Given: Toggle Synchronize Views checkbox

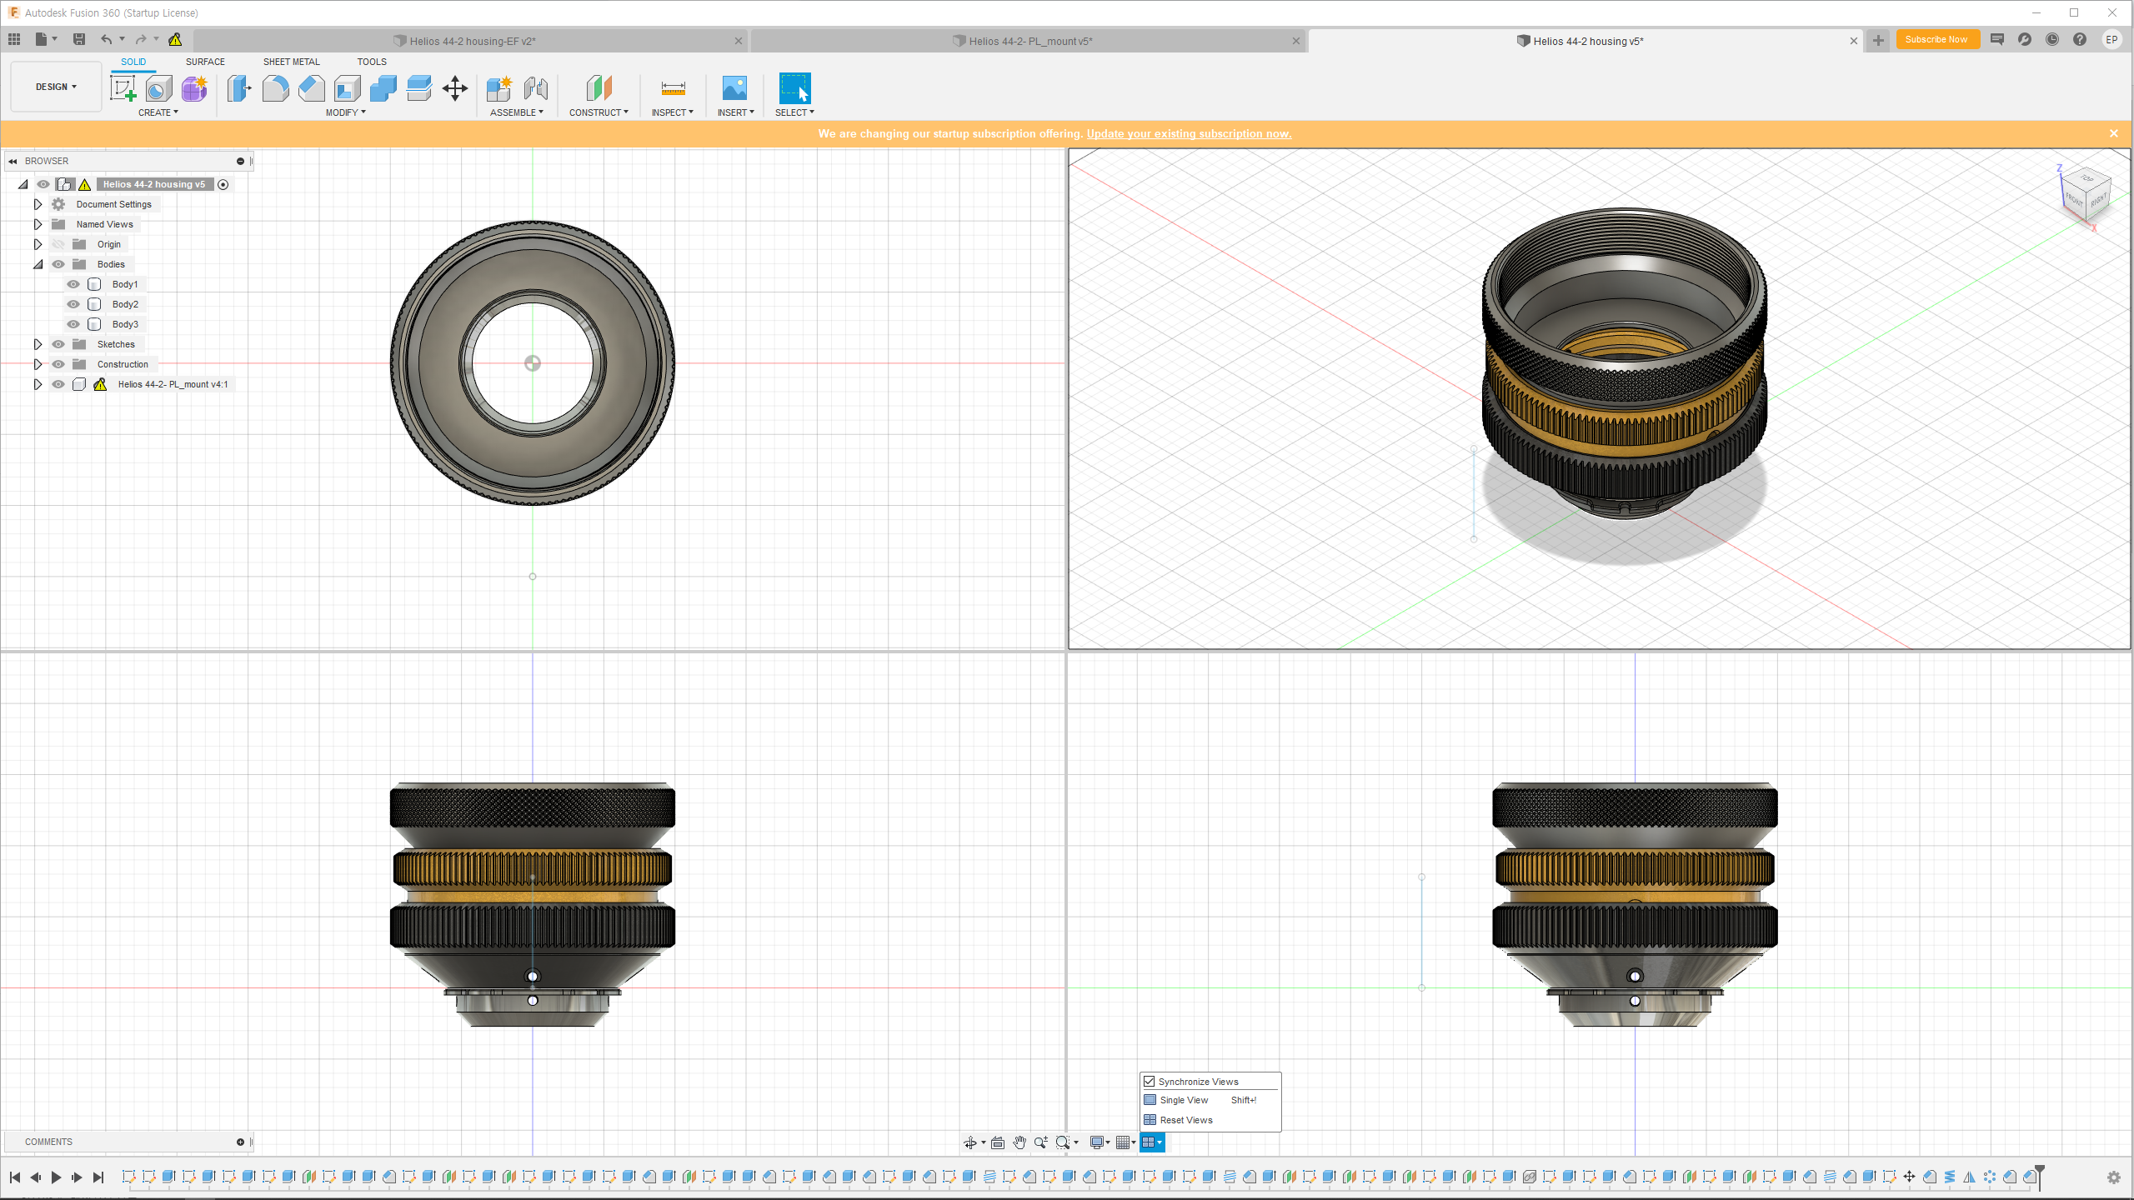Looking at the screenshot, I should pyautogui.click(x=1150, y=1082).
